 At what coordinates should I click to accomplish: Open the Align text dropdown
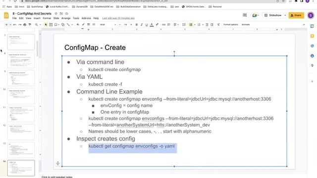[176, 25]
